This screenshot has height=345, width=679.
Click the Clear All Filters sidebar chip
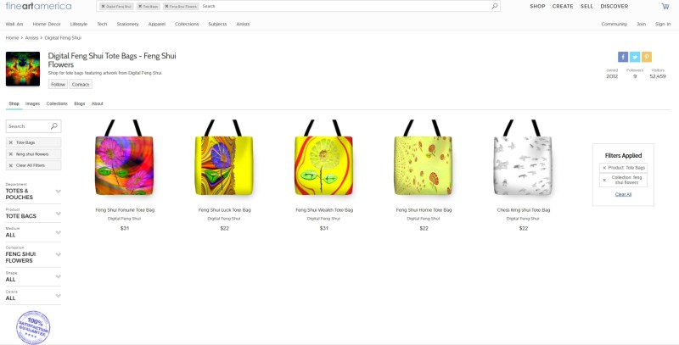33,165
